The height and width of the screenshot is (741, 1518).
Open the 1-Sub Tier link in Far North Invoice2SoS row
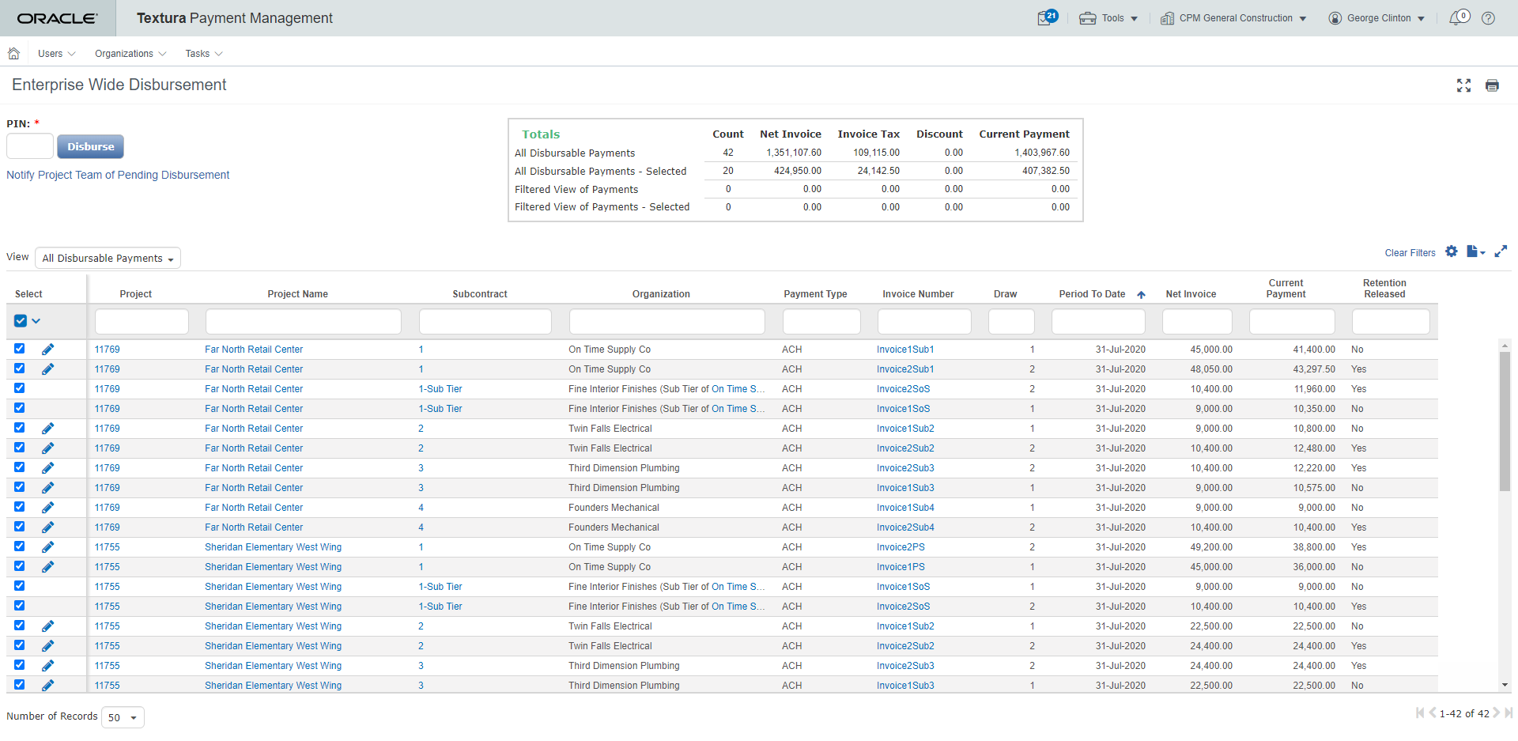pyautogui.click(x=440, y=389)
